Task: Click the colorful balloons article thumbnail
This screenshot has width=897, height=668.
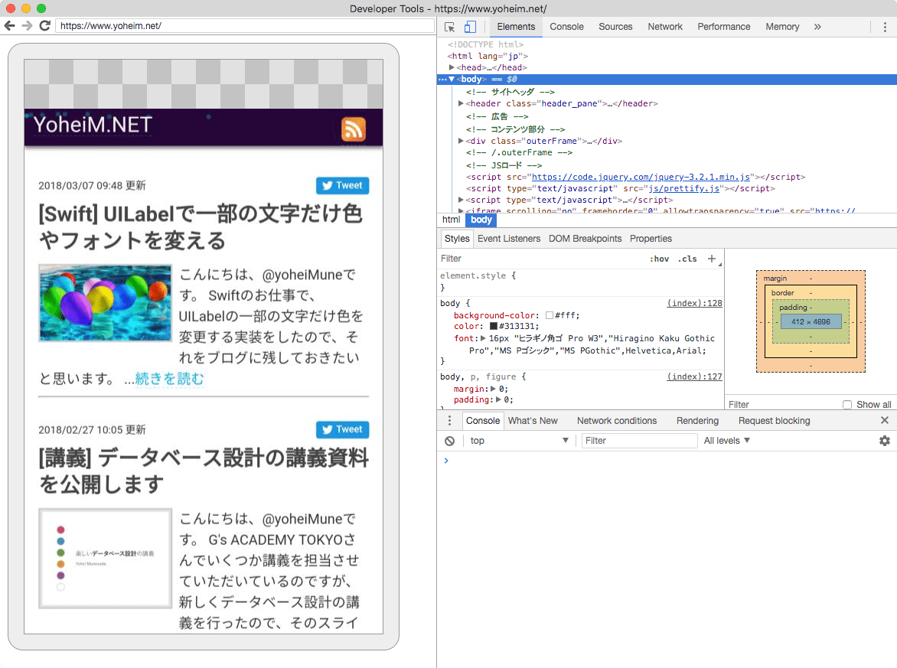Action: tap(106, 302)
